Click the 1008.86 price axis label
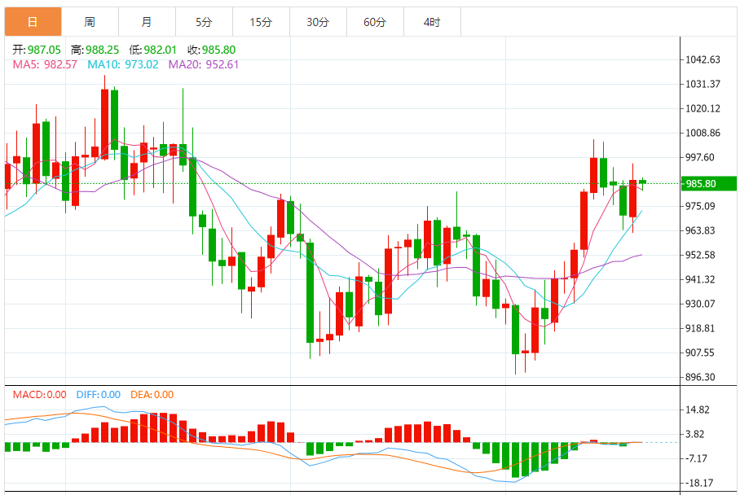This screenshot has width=740, height=495. (703, 133)
